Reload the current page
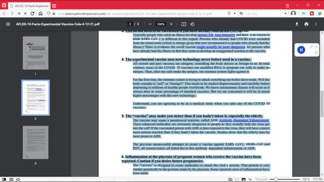Viewport: 324px width, 182px height. (32, 14)
